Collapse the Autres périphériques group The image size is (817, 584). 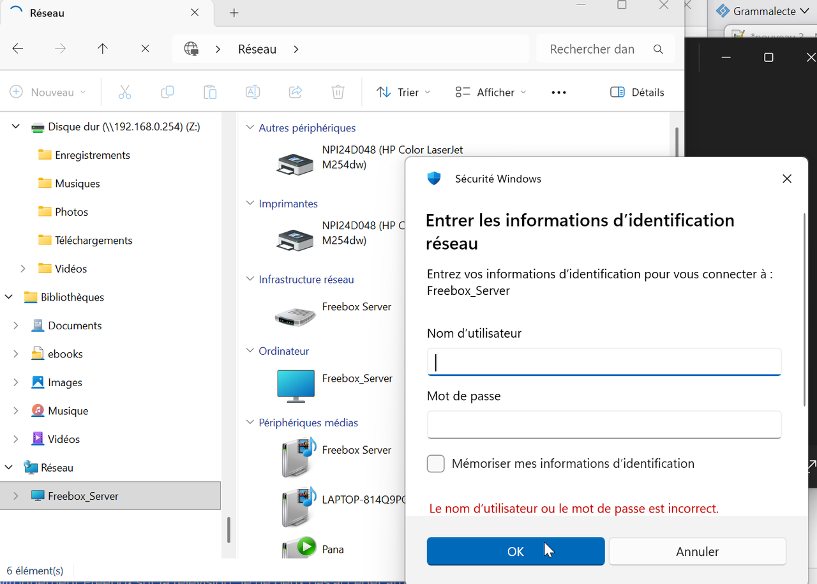[250, 128]
